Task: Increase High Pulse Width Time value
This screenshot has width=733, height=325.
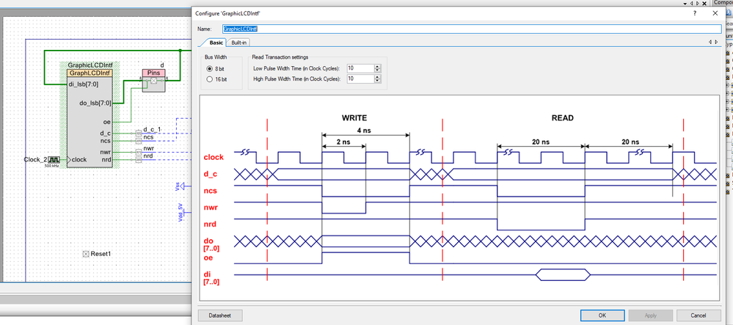Action: click(x=378, y=77)
